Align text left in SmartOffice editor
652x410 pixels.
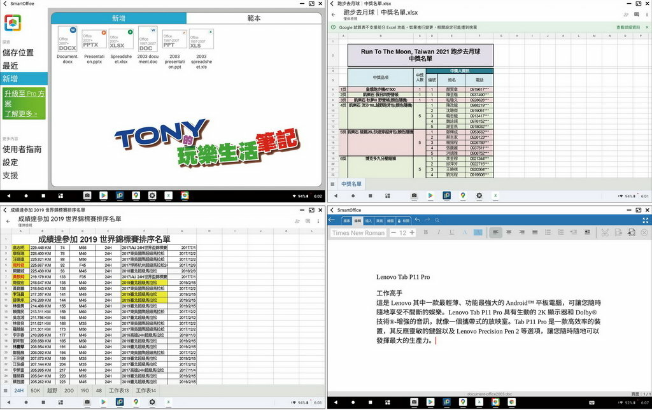pos(495,232)
